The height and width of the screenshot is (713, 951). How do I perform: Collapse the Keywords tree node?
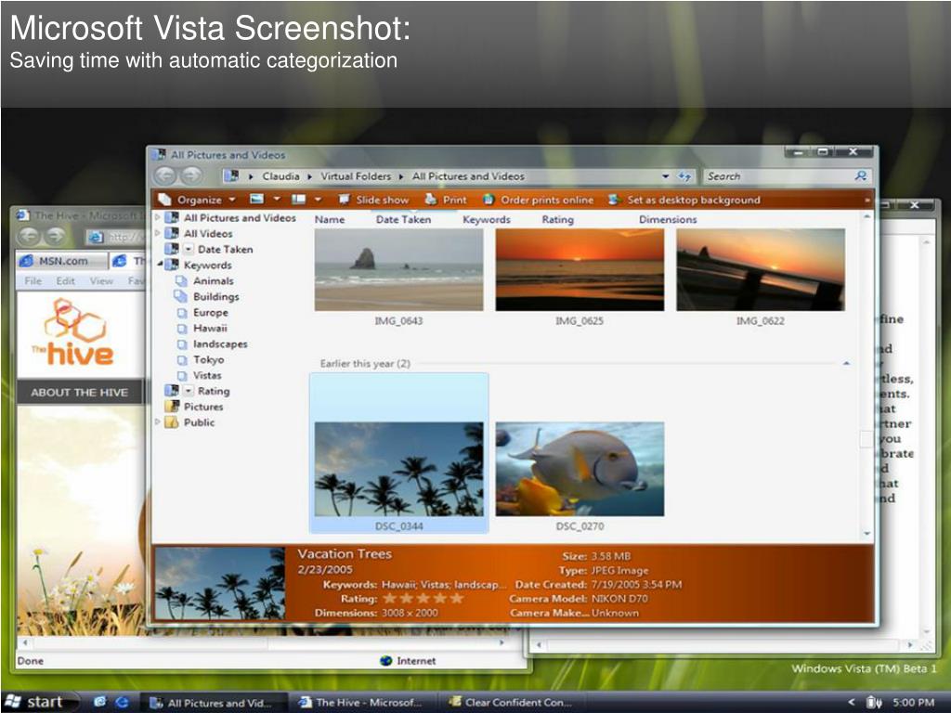[x=159, y=266]
